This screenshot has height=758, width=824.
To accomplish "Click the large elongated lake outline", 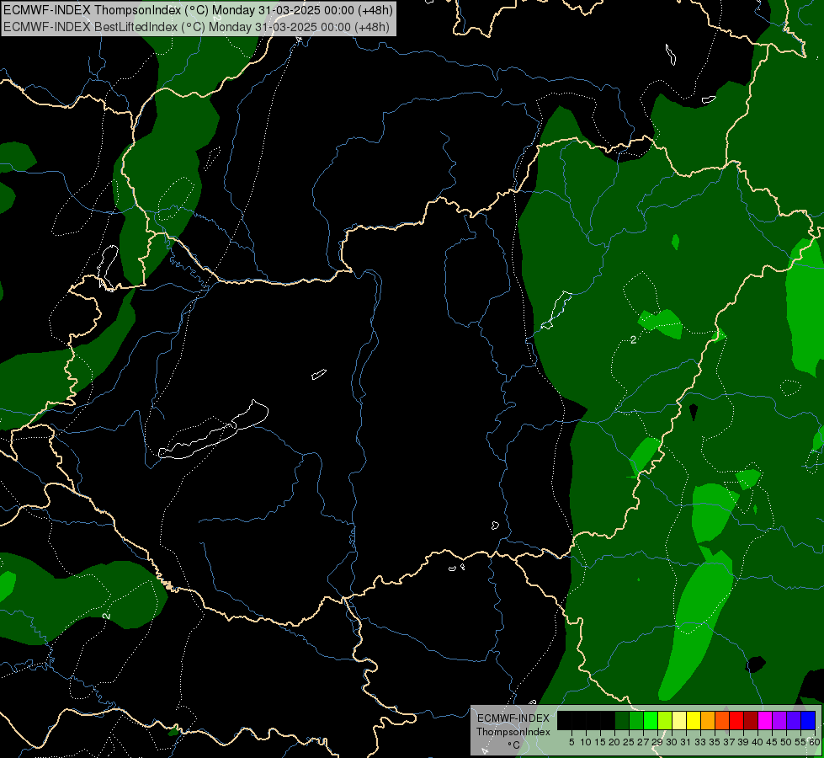I will (x=213, y=430).
